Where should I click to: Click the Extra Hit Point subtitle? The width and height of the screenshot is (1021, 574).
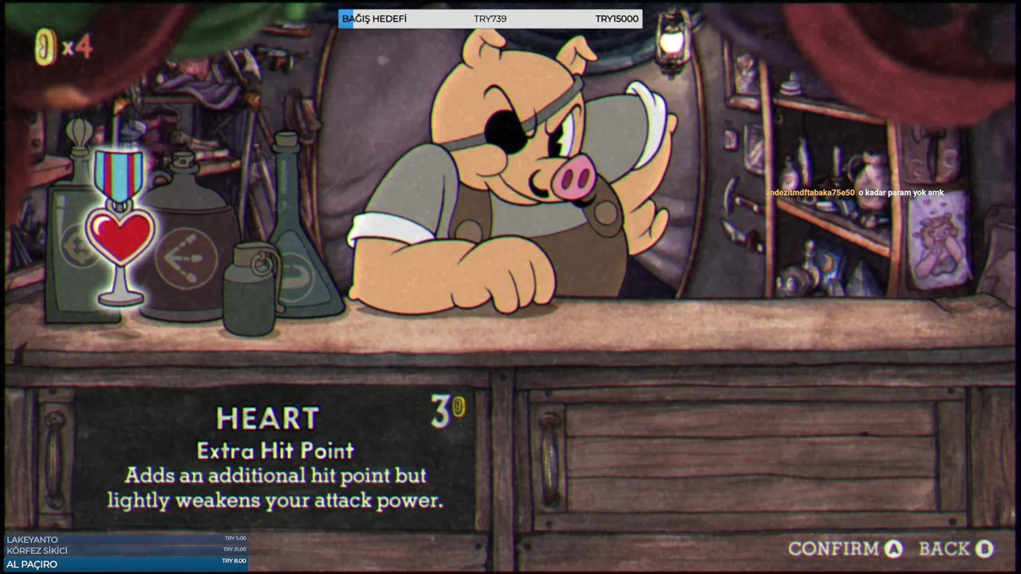[x=275, y=450]
